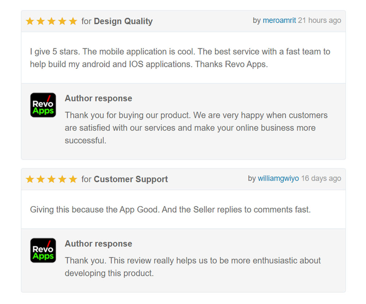Viewport: 366px width, 304px height.
Task: Open meroamrit's user profile link
Action: point(279,20)
